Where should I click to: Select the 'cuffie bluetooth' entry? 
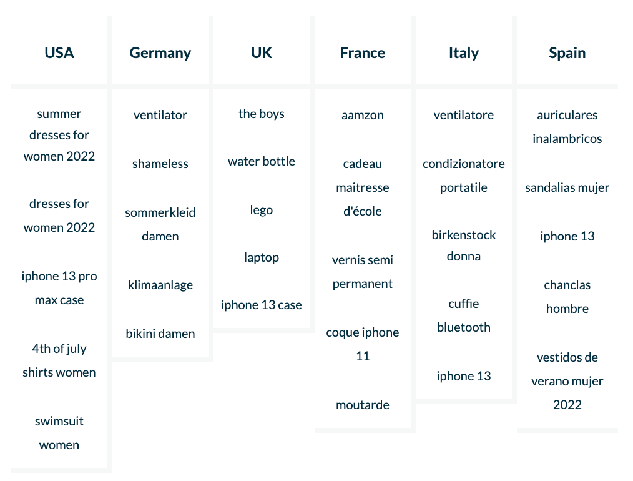(464, 315)
